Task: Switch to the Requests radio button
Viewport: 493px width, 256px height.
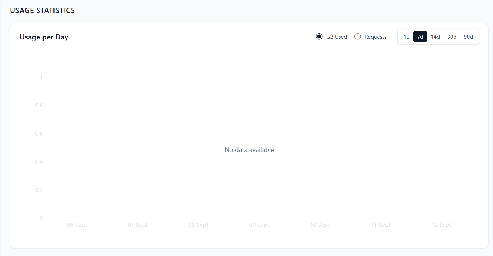Action: (x=357, y=37)
